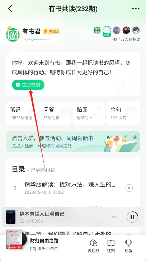Tap the back arrow icon

[10, 9]
